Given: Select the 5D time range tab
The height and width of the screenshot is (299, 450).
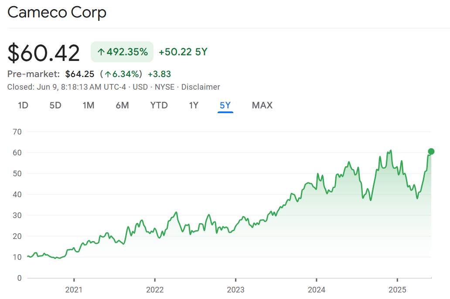Looking at the screenshot, I should (55, 105).
